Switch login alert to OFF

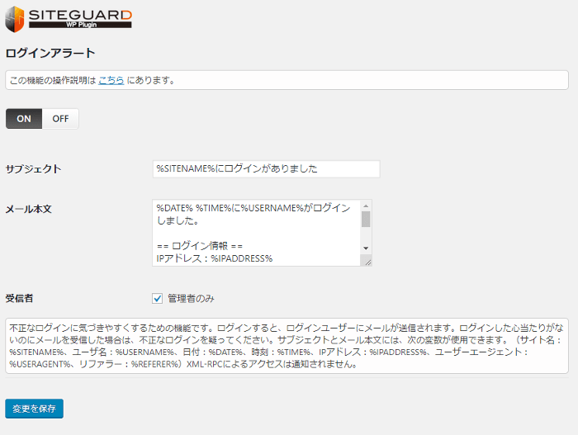[x=60, y=119]
